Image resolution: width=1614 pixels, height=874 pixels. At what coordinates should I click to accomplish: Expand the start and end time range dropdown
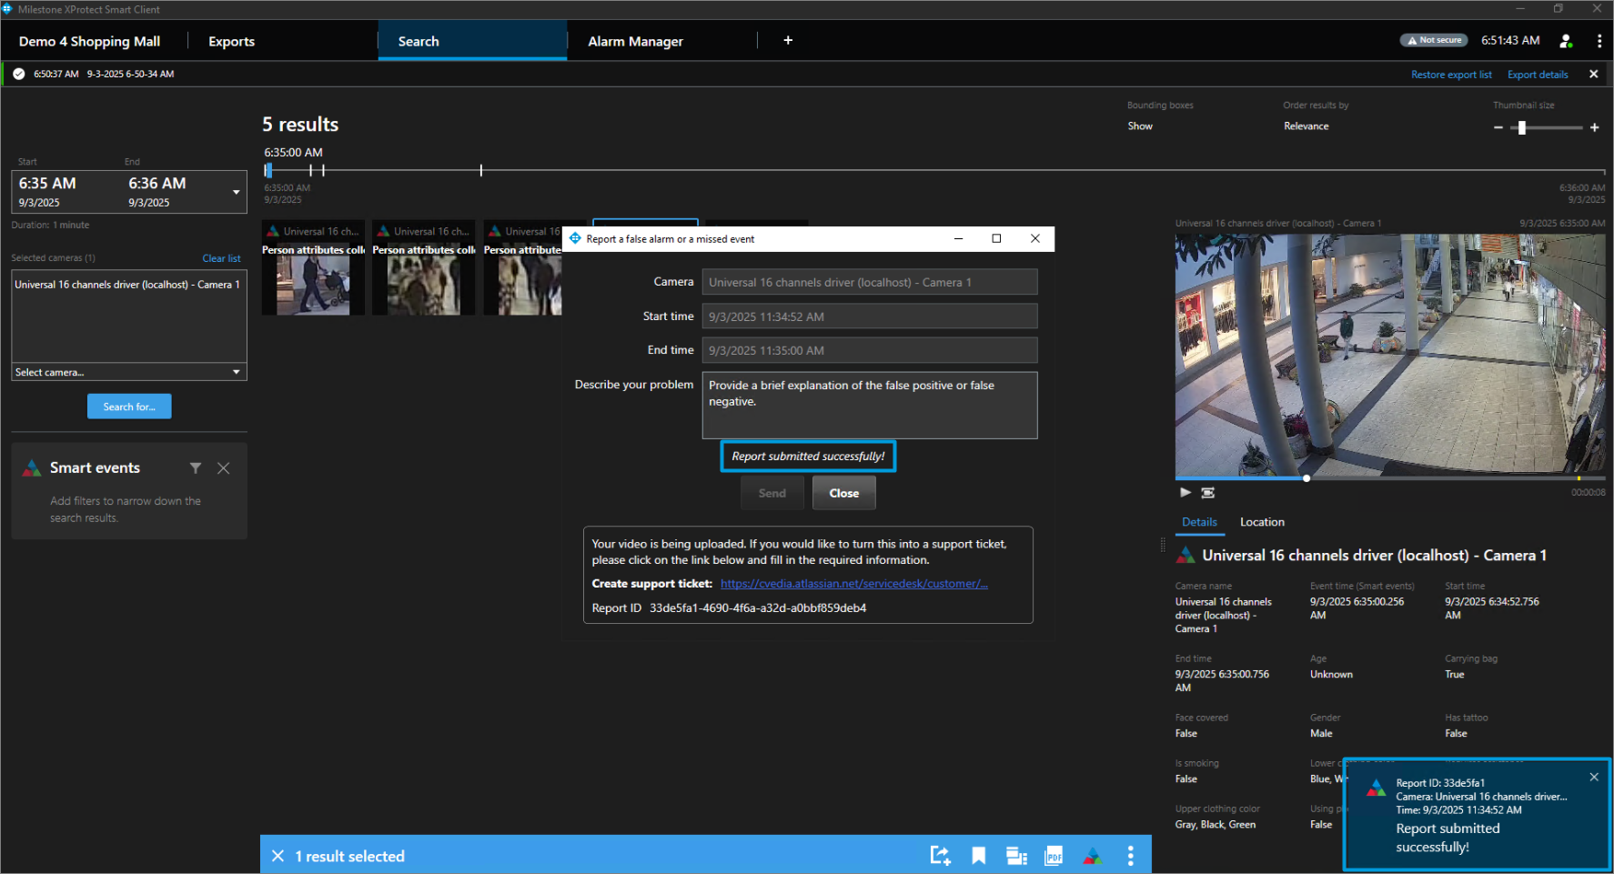coord(237,192)
